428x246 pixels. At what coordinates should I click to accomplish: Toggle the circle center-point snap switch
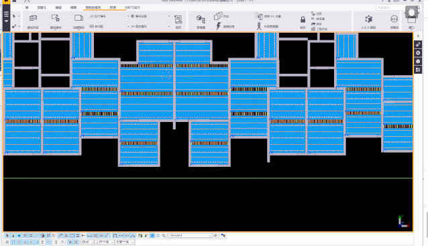[19, 242]
